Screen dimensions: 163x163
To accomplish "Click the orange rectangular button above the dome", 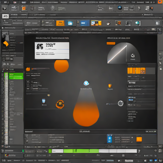I will tap(111, 43).
